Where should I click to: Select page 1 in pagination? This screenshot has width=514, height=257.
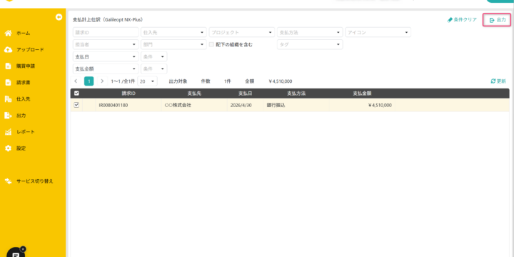pos(89,81)
